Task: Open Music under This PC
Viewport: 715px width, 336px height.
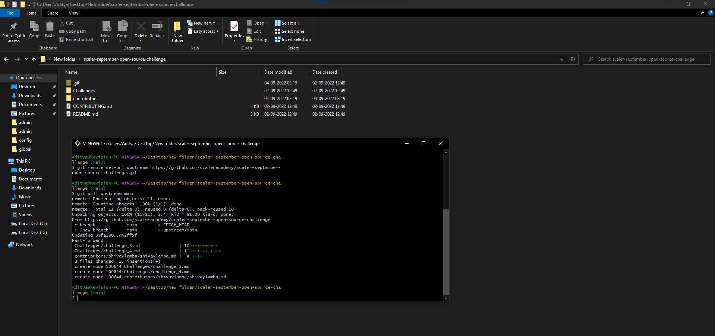Action: pos(25,197)
